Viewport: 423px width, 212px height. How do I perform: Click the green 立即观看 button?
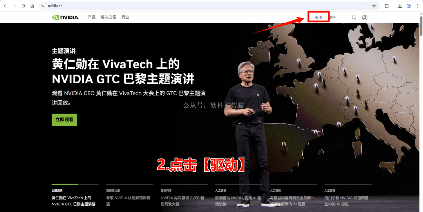pyautogui.click(x=64, y=120)
